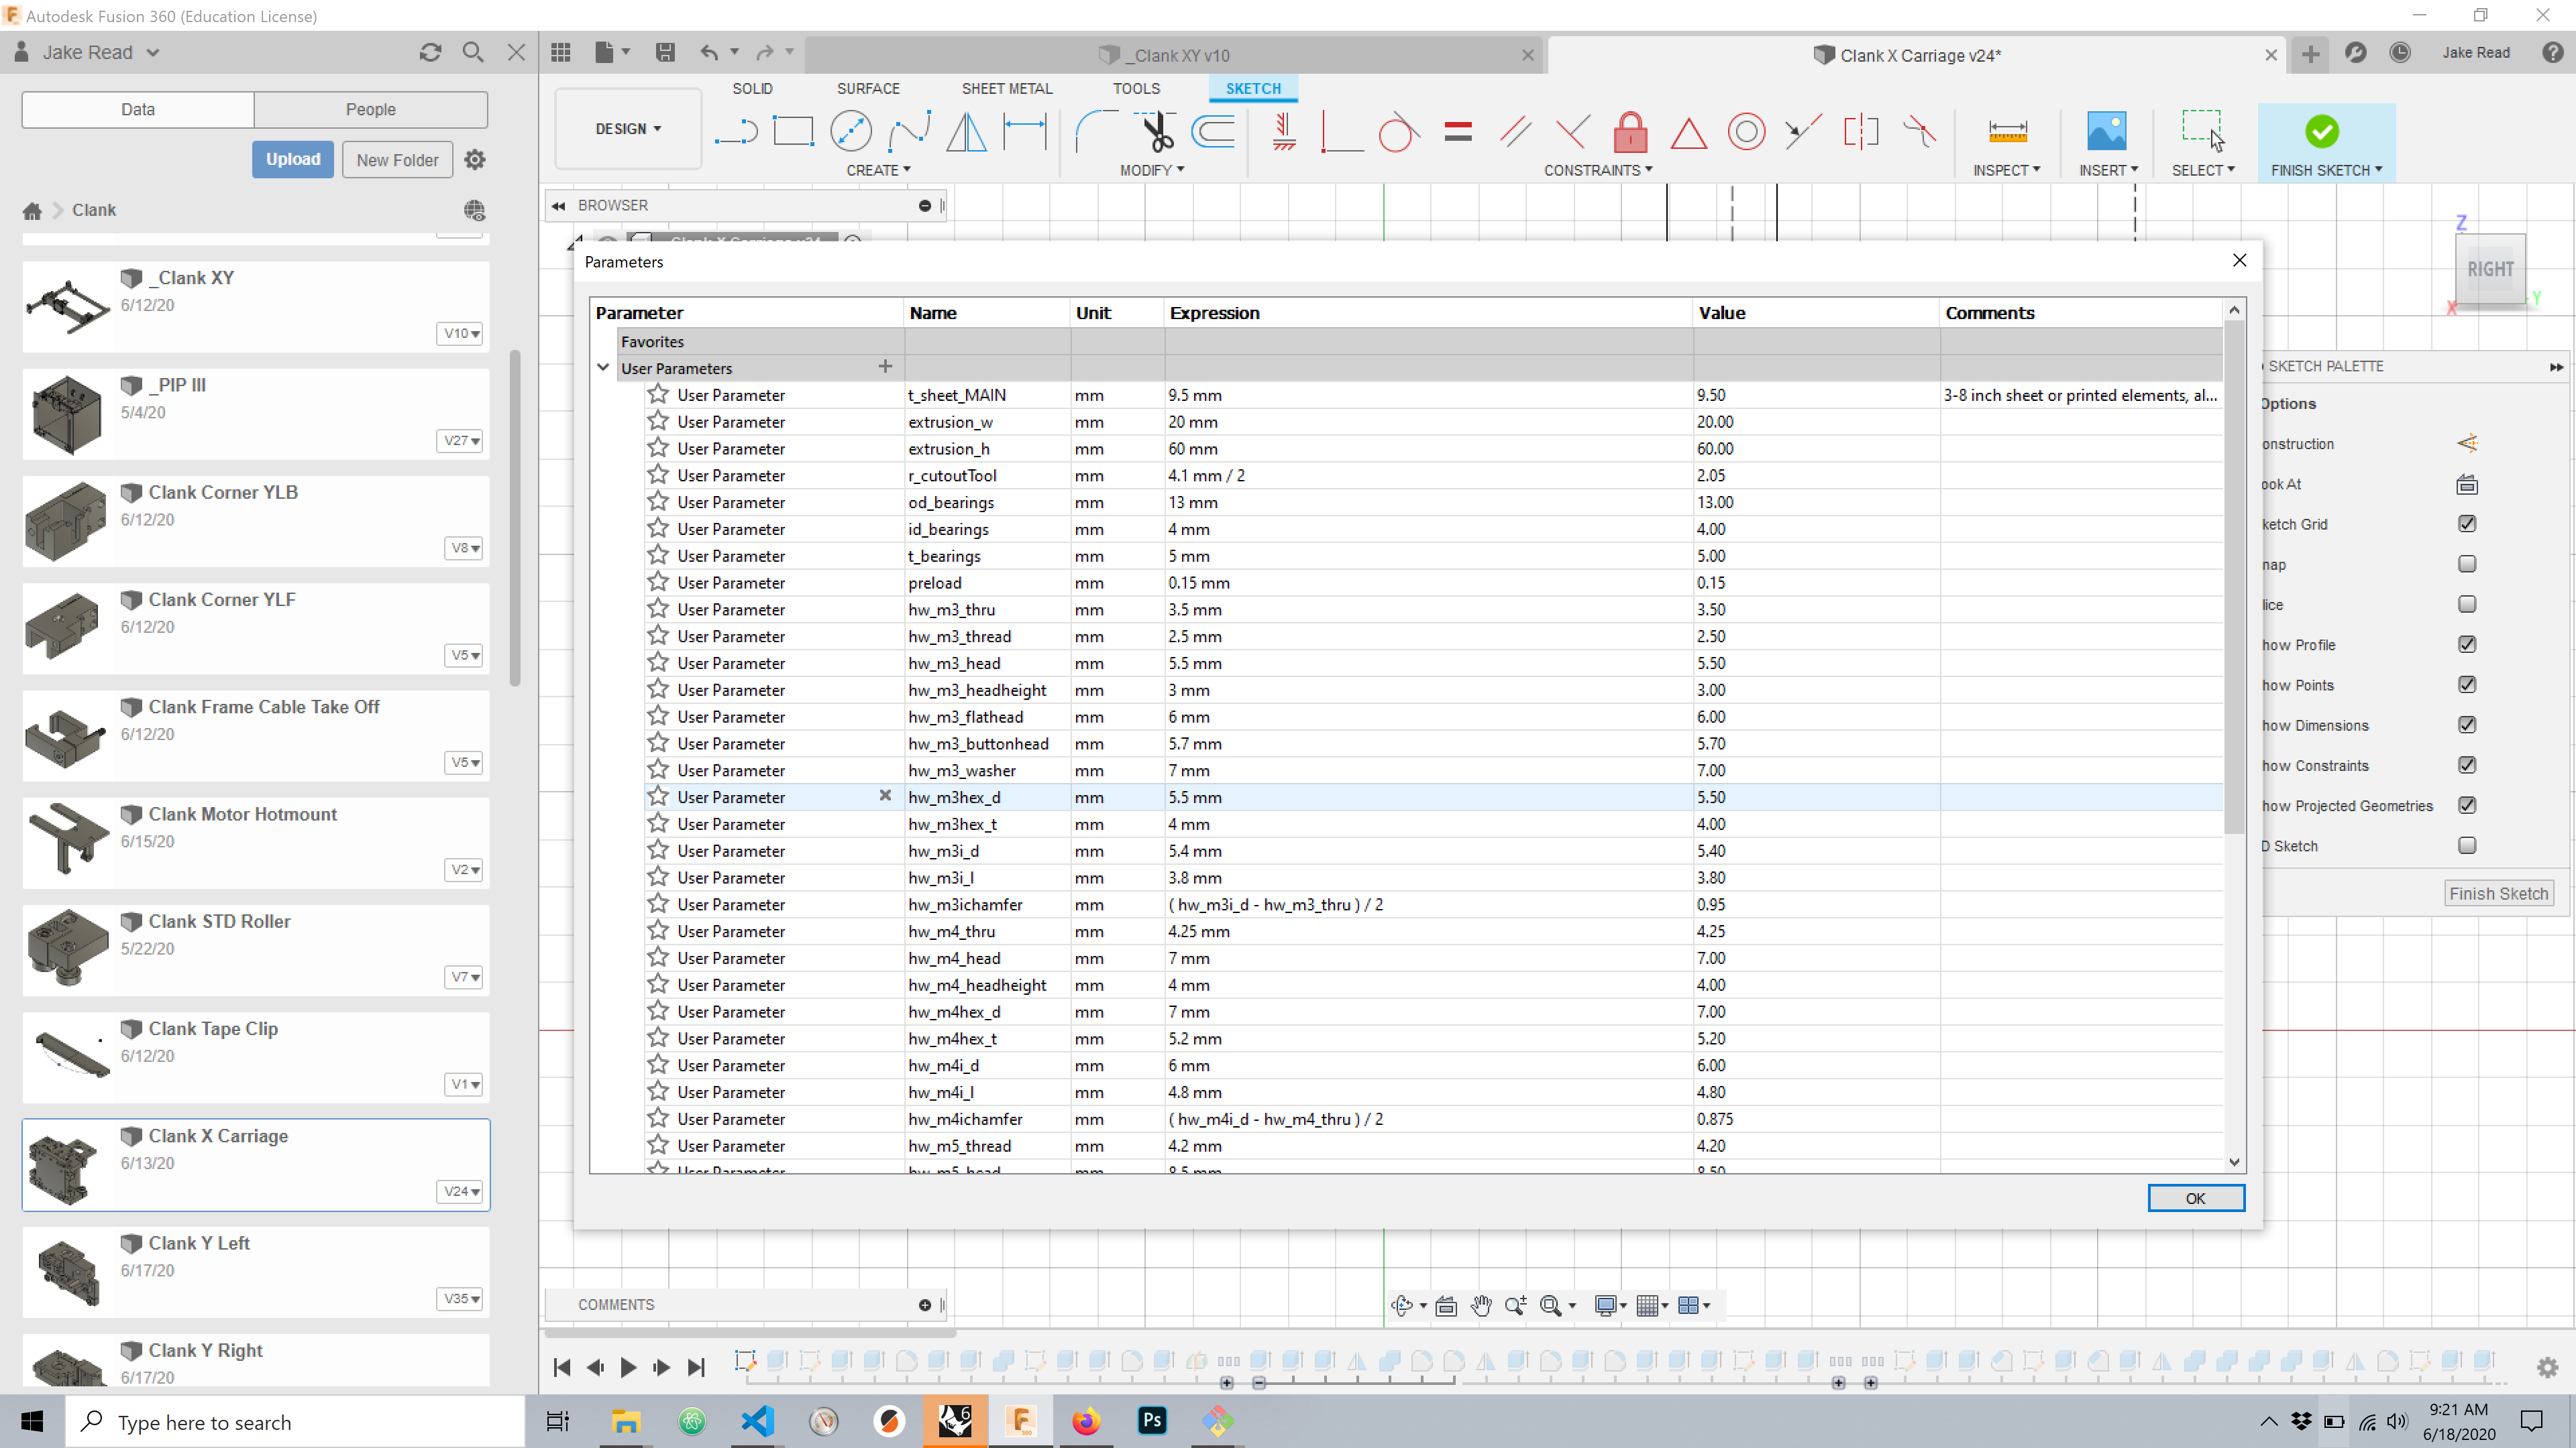Select the Offset tool icon
Screen dimensions: 2576x1448
[1214, 131]
